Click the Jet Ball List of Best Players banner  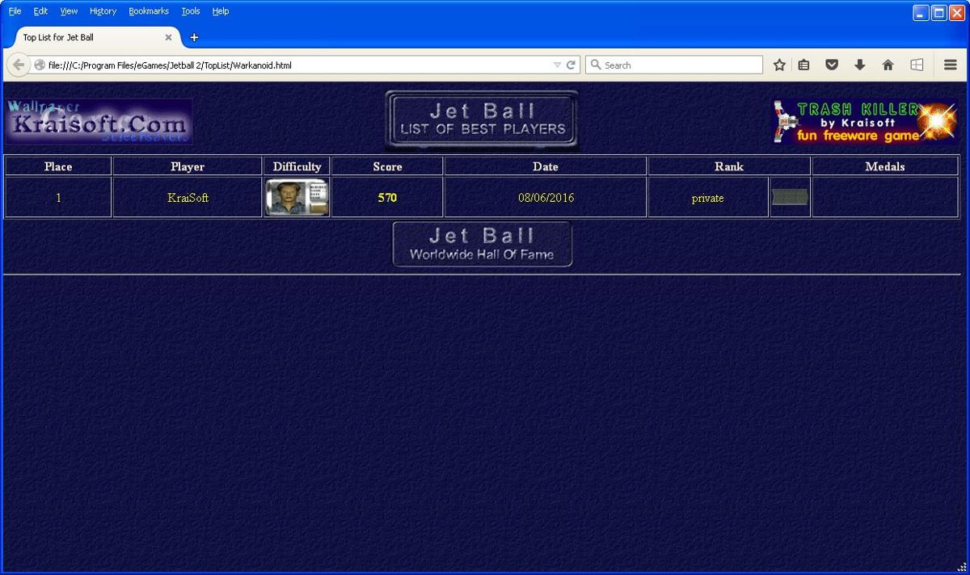[x=483, y=120]
